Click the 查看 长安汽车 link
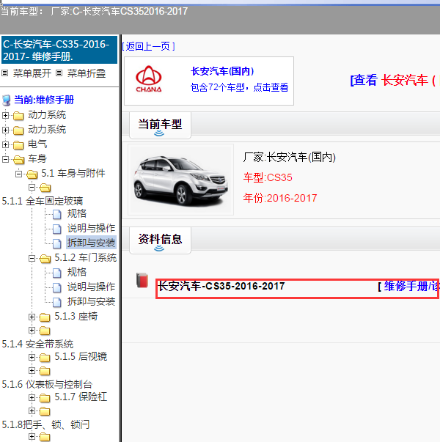The height and width of the screenshot is (442, 440). pyautogui.click(x=395, y=81)
